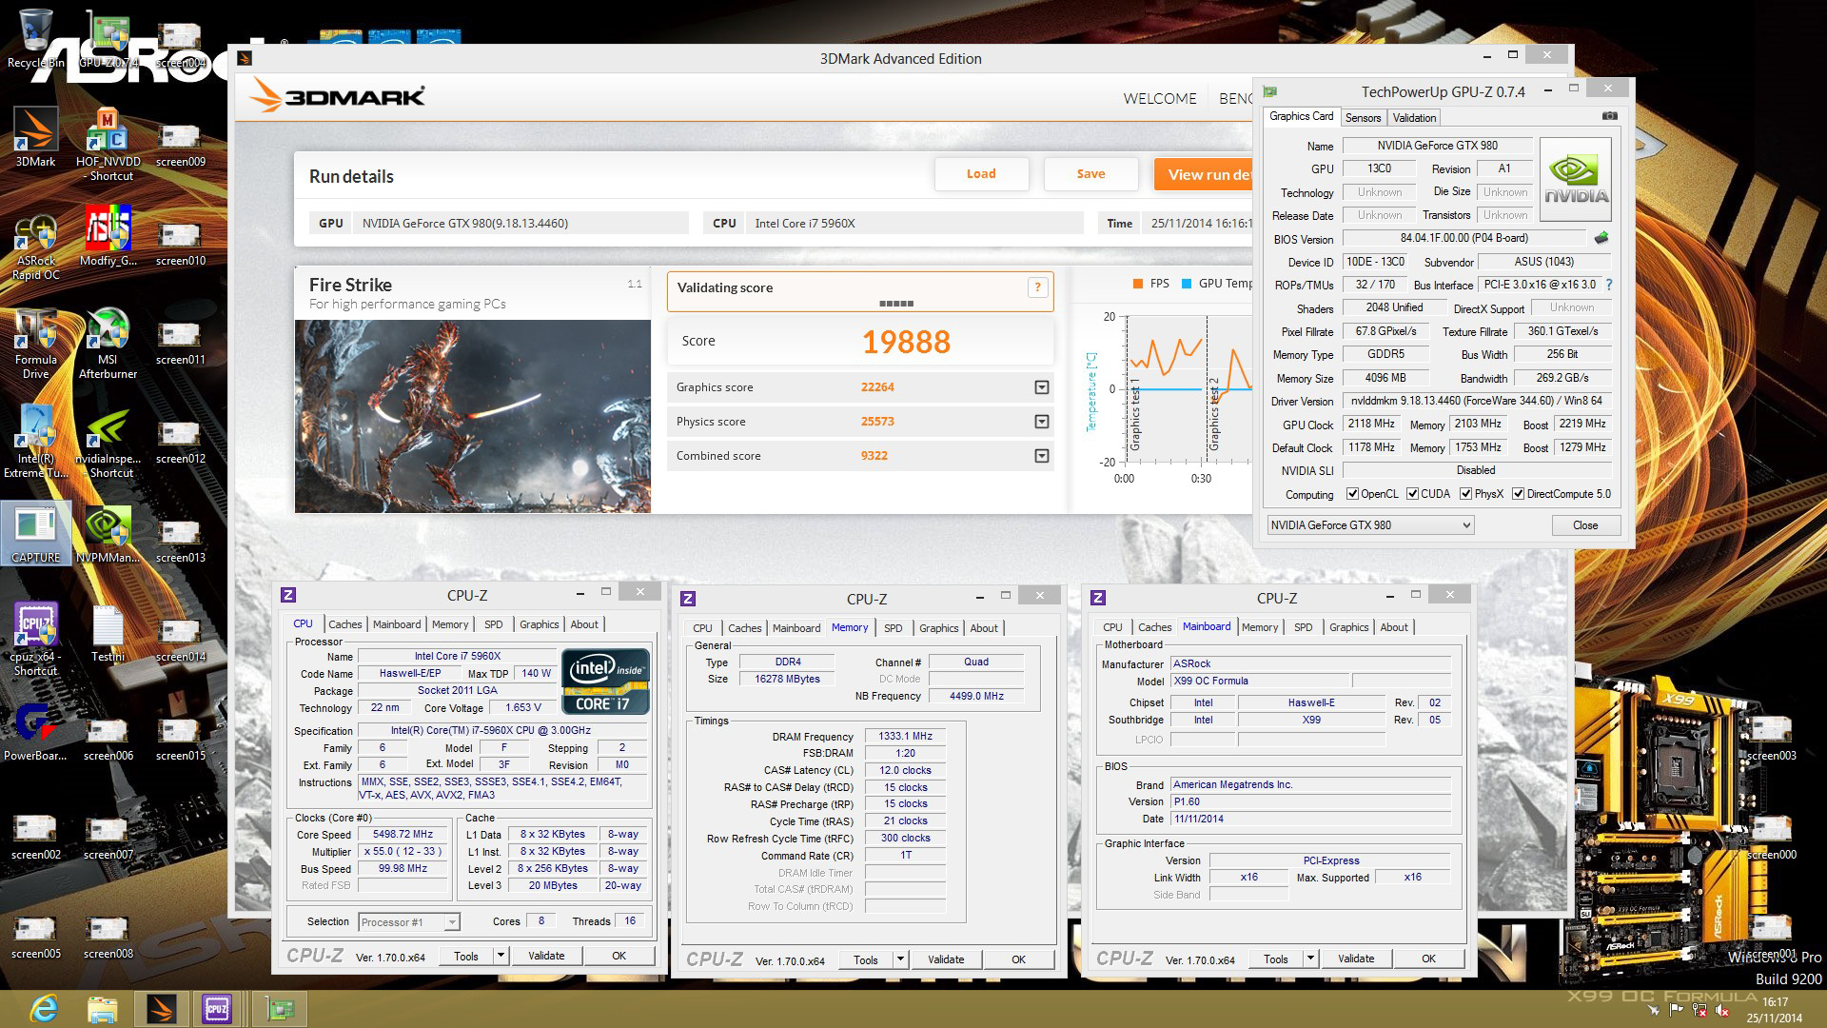
Task: Click Validate in left CPU-Z window
Action: (546, 956)
